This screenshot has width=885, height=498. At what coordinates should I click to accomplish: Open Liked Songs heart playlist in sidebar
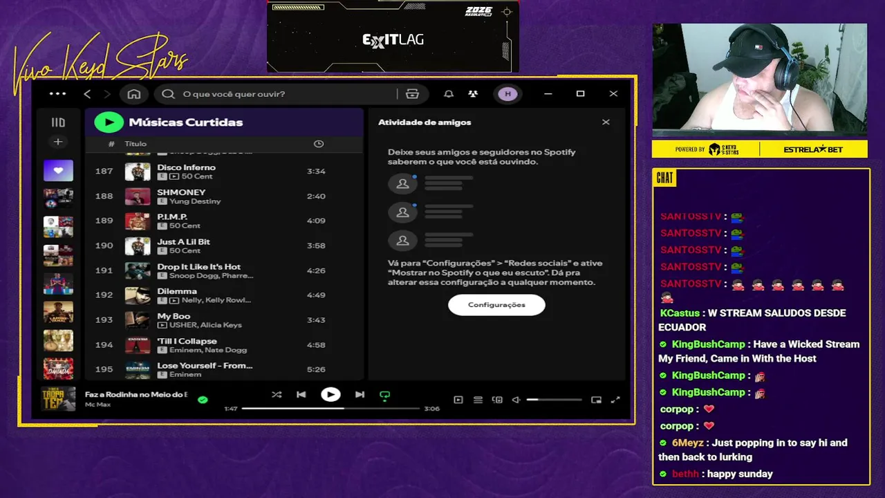pyautogui.click(x=58, y=170)
